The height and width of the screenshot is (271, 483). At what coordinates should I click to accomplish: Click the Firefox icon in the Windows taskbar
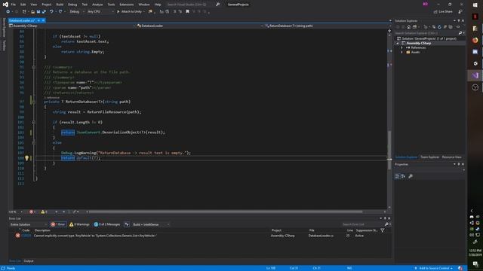click(x=475, y=40)
